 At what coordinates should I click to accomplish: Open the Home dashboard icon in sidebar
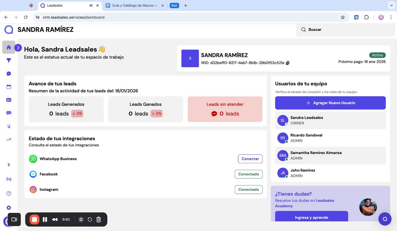(x=9, y=47)
